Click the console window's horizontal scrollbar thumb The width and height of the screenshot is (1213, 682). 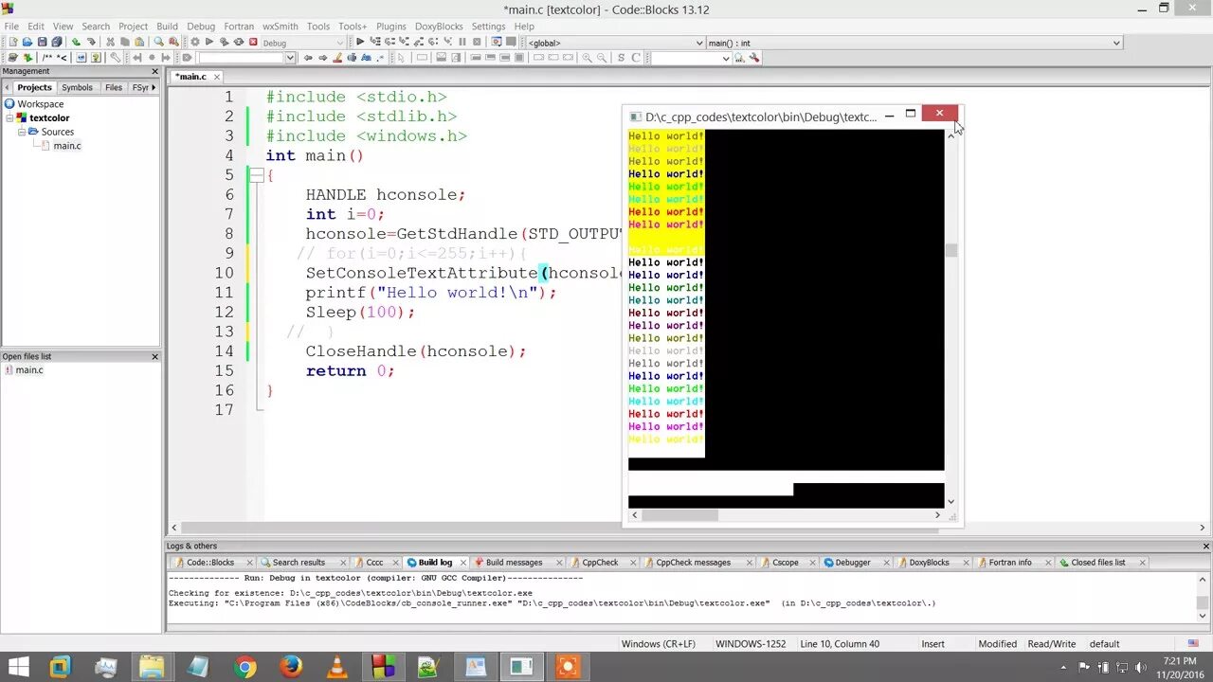pyautogui.click(x=679, y=515)
